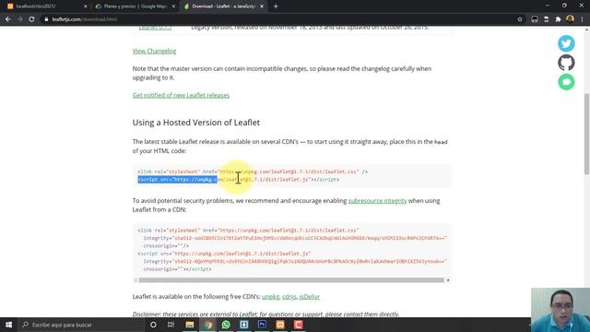The width and height of the screenshot is (590, 332).
Task: Click the sha512 integrity line for the stylesheet
Action: 295,238
